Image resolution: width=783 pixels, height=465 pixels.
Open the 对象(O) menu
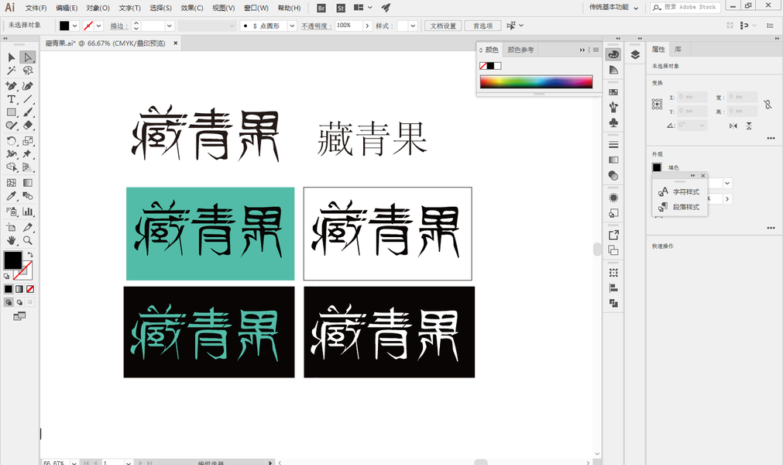tap(98, 8)
